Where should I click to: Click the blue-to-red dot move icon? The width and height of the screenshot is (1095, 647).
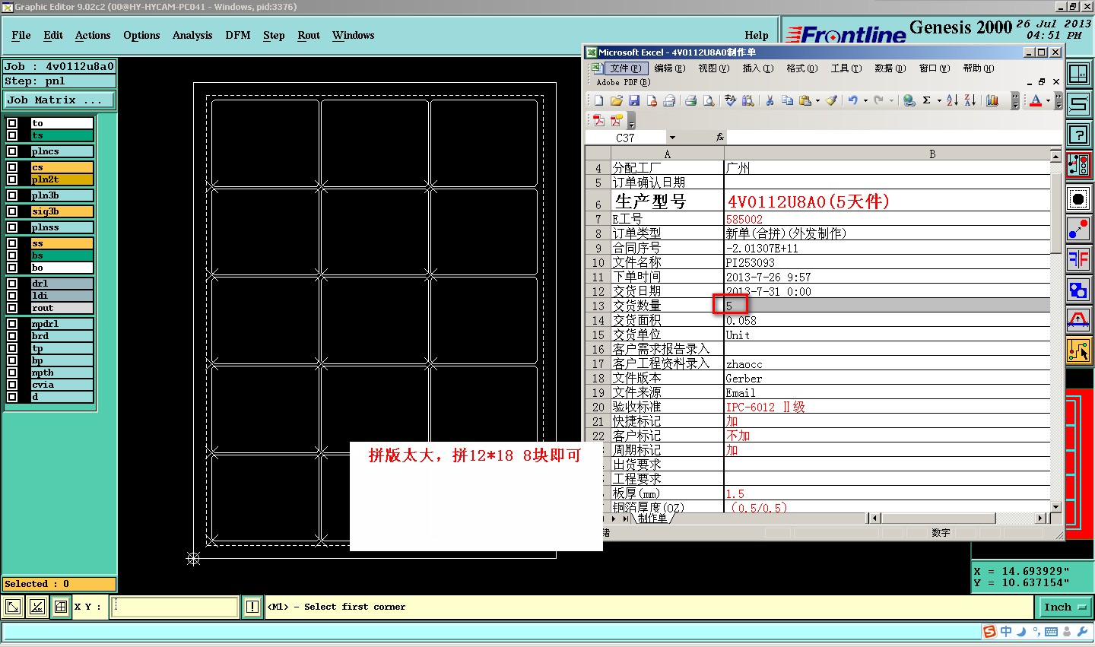pyautogui.click(x=1078, y=229)
